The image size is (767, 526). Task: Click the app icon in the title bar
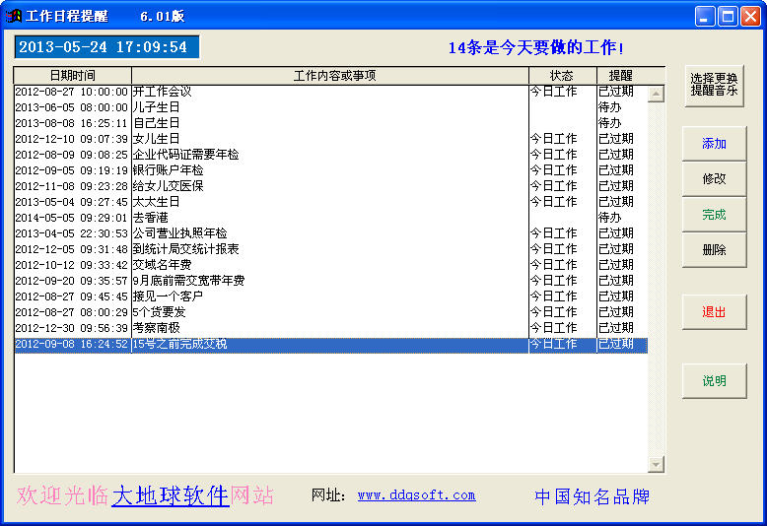[14, 16]
